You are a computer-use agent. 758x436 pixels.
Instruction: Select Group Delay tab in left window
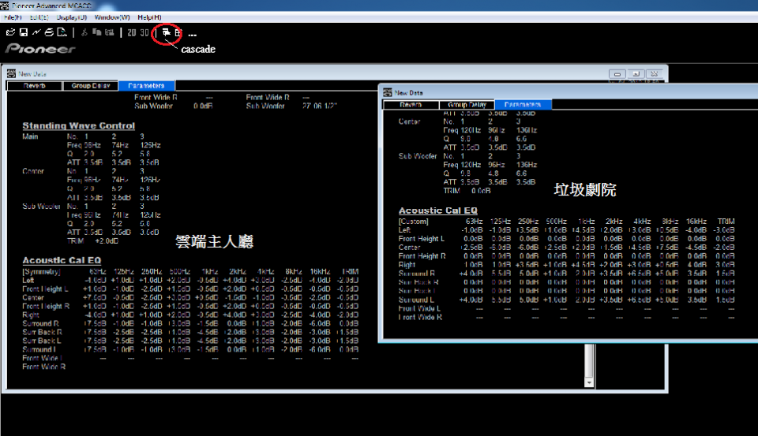[x=92, y=85]
